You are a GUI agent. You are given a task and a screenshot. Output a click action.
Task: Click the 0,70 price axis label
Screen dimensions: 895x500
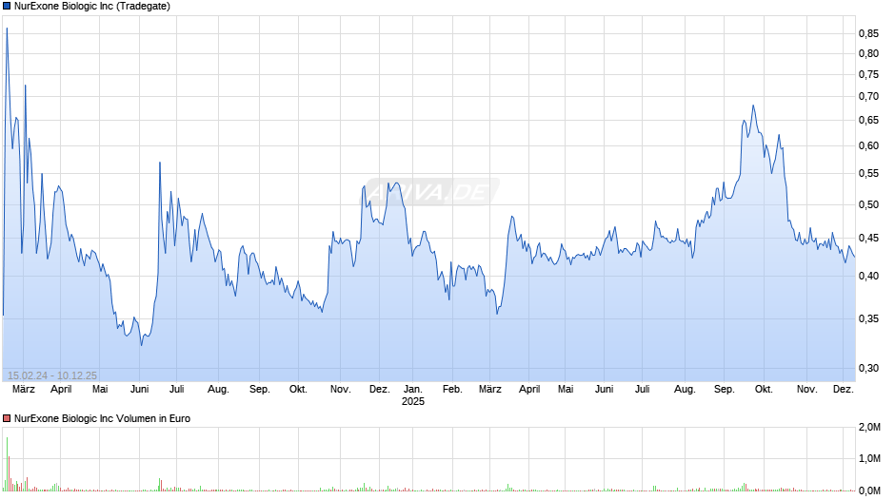coord(868,96)
